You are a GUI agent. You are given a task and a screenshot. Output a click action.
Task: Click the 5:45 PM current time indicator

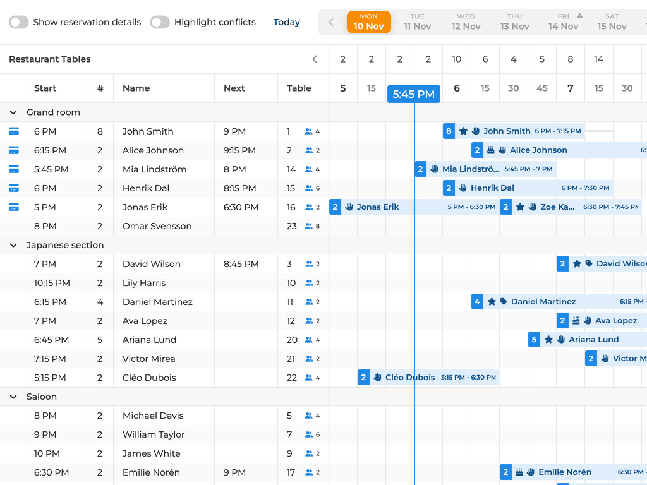(x=413, y=93)
